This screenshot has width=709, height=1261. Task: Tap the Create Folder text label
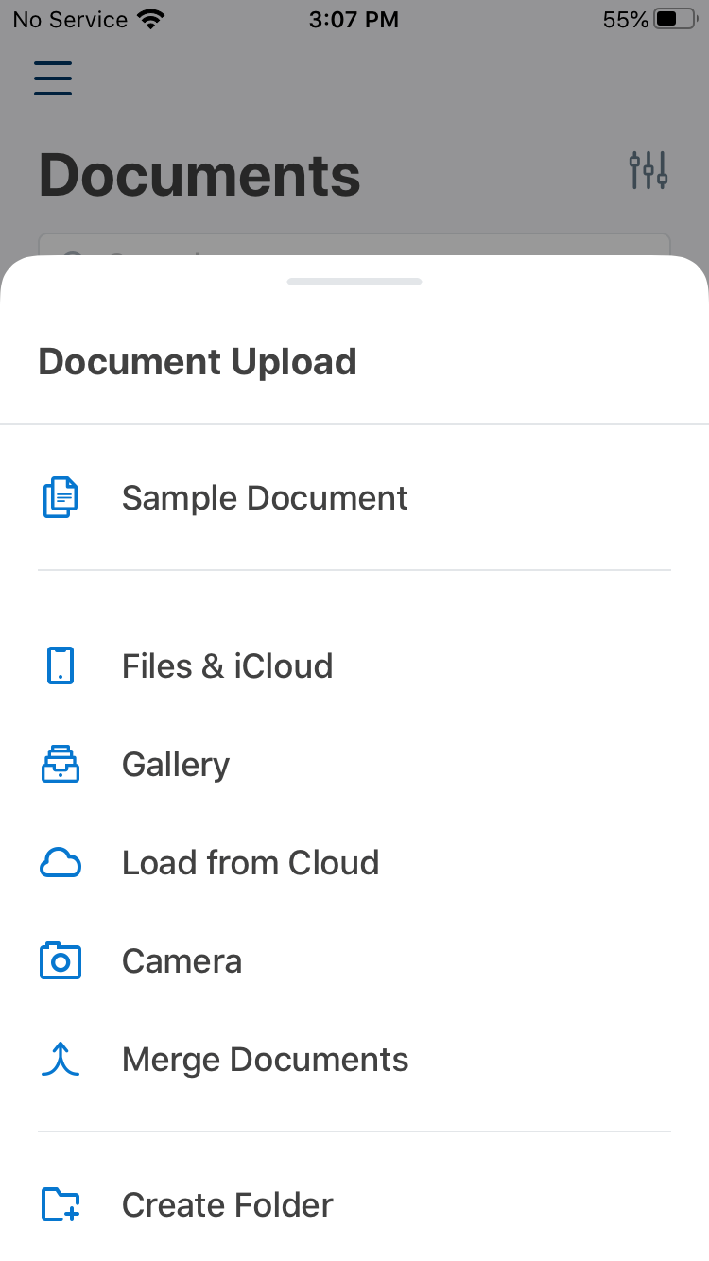coord(227,1205)
